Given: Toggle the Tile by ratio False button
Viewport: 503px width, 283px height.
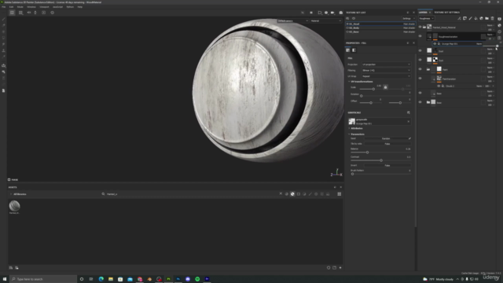Looking at the screenshot, I should tap(387, 144).
